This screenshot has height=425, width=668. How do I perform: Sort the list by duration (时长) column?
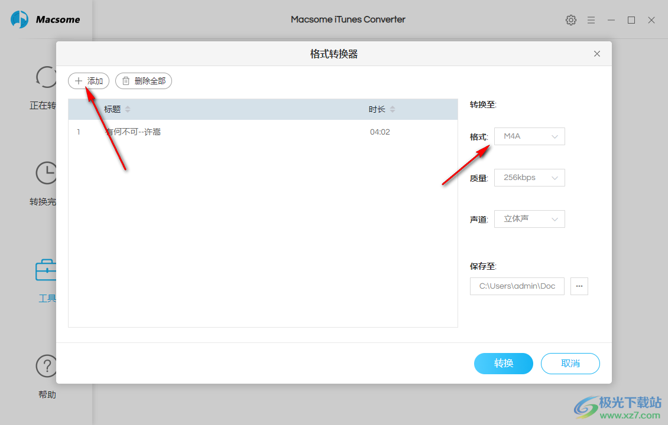[x=382, y=109]
